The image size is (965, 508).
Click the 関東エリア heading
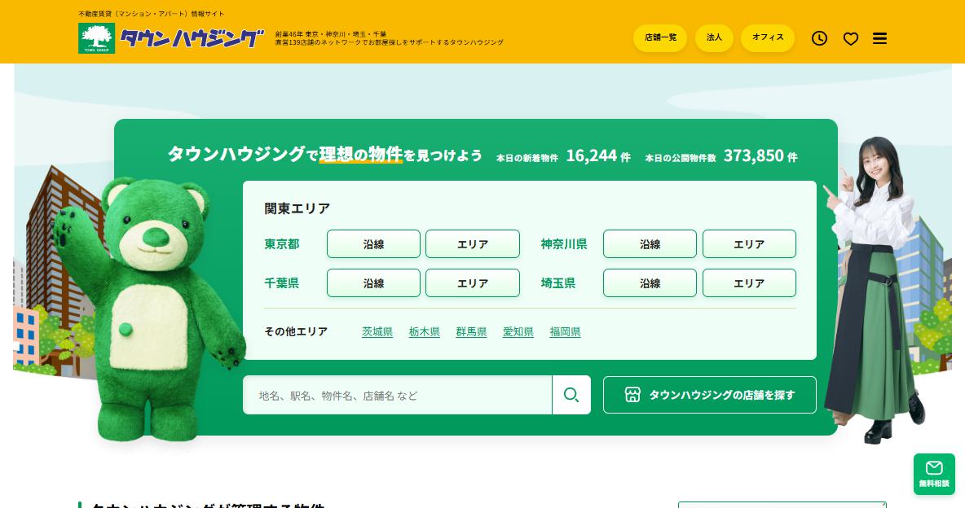(297, 208)
